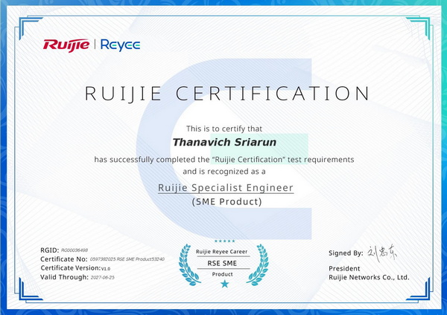The image size is (447, 315).
Task: Click "This is to certify that" line
Action: point(224,129)
